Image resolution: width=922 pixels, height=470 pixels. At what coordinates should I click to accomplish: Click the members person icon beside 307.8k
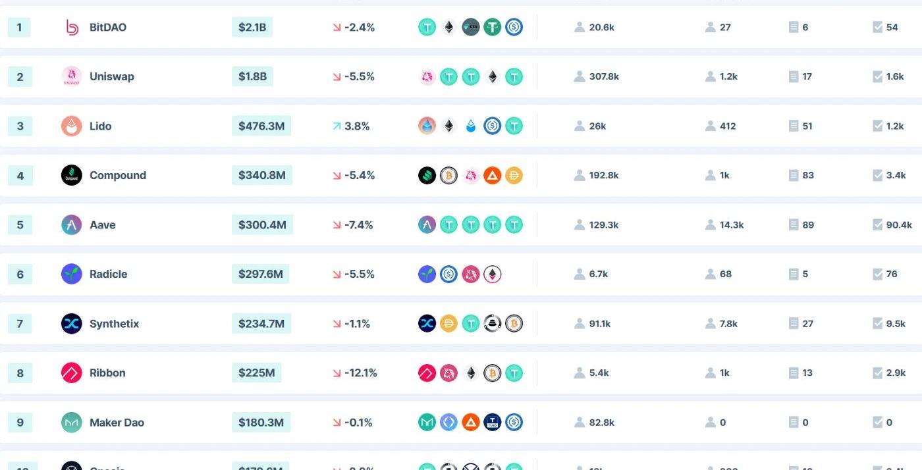pos(580,76)
